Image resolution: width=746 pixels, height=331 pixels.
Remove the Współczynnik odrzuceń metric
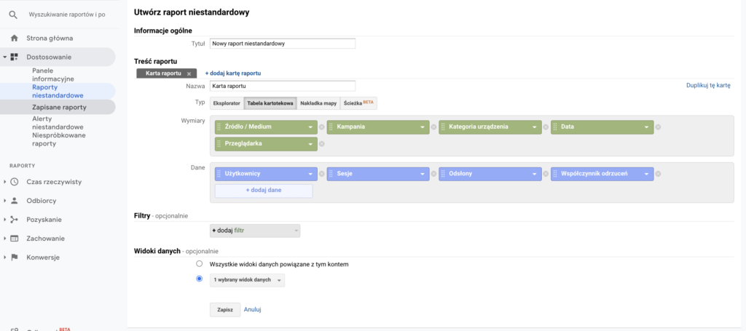(658, 174)
